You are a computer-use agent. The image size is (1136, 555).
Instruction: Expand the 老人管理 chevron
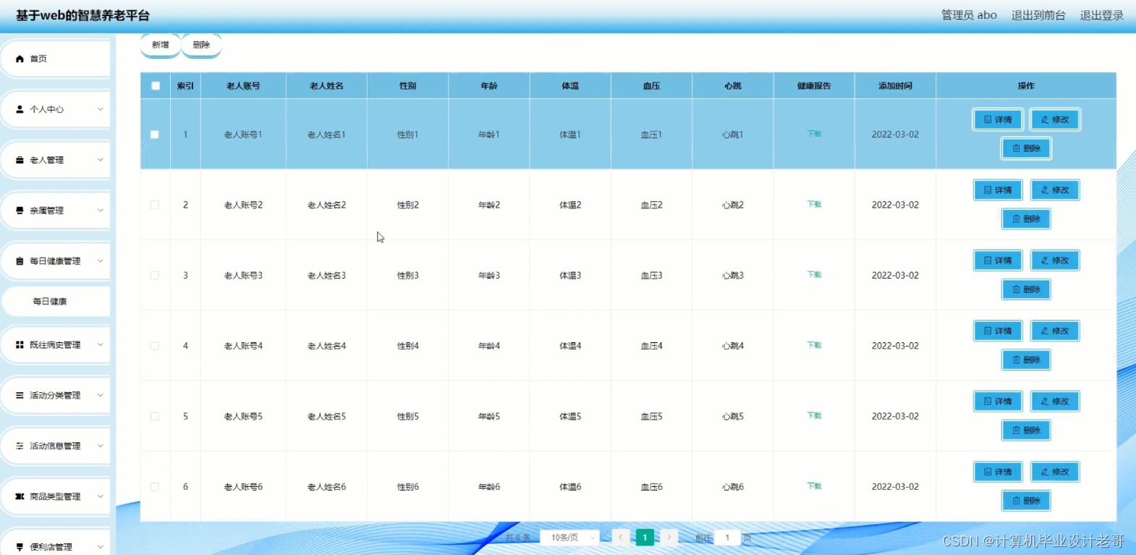tap(100, 160)
